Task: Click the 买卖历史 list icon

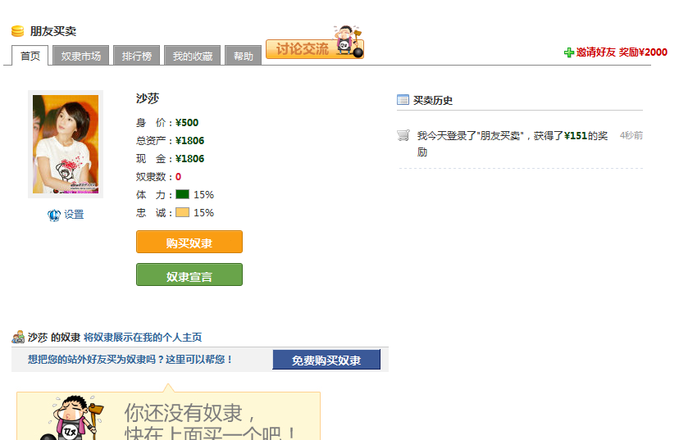Action: click(403, 100)
